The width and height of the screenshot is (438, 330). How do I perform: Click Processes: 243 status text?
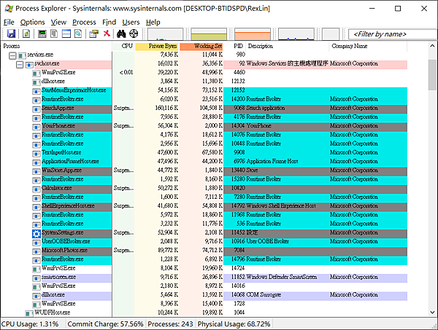[170, 324]
